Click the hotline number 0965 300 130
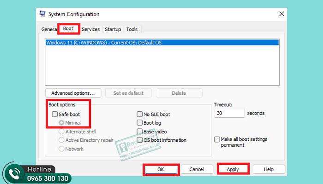 point(48,178)
